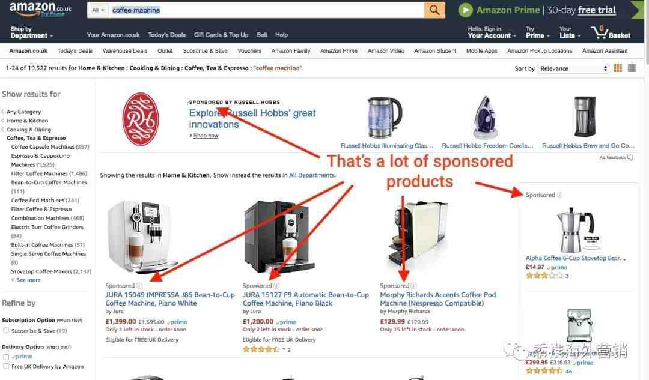Open the All departments search dropdown
This screenshot has height=380, width=649.
point(98,10)
